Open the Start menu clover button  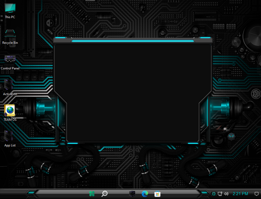[x=92, y=194]
